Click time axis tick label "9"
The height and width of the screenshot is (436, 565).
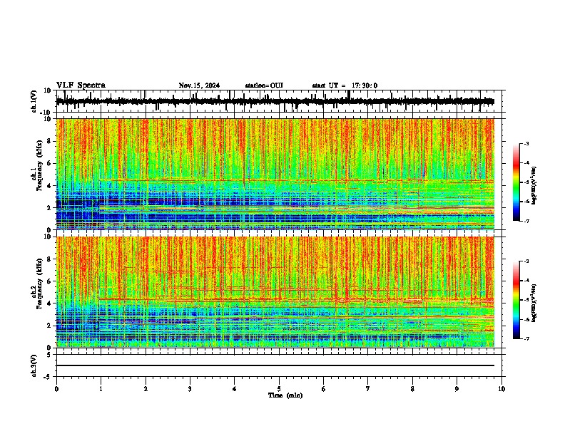457,389
